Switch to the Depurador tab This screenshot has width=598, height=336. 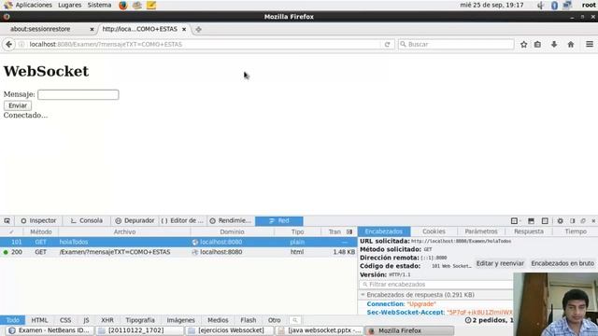pyautogui.click(x=135, y=220)
